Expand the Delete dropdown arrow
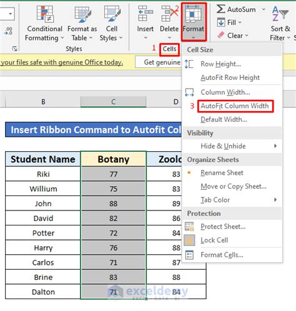Image resolution: width=296 pixels, height=311 pixels. (170, 37)
